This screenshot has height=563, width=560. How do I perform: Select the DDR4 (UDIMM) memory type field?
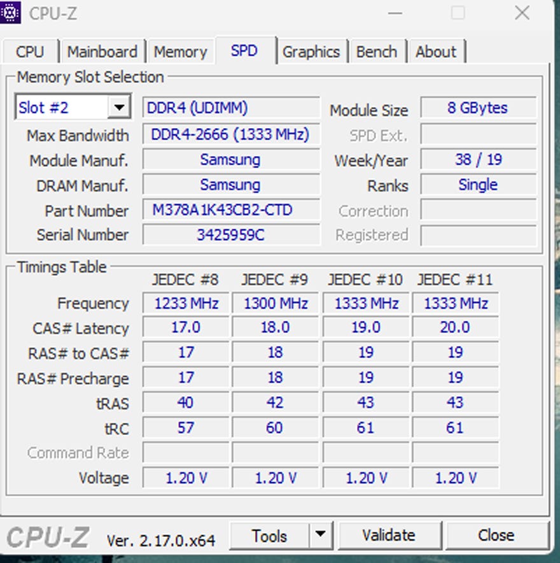pos(231,108)
